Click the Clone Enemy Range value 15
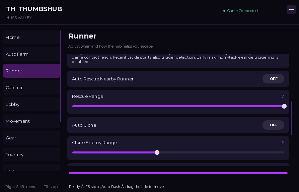The height and width of the screenshot is (192, 299). (282, 142)
